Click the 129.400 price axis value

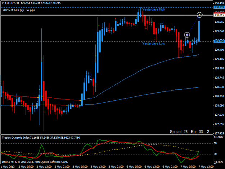tap(219, 50)
